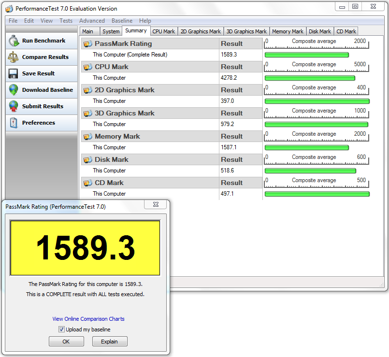Click the Download Baseline button label
389x357 pixels.
(x=48, y=90)
